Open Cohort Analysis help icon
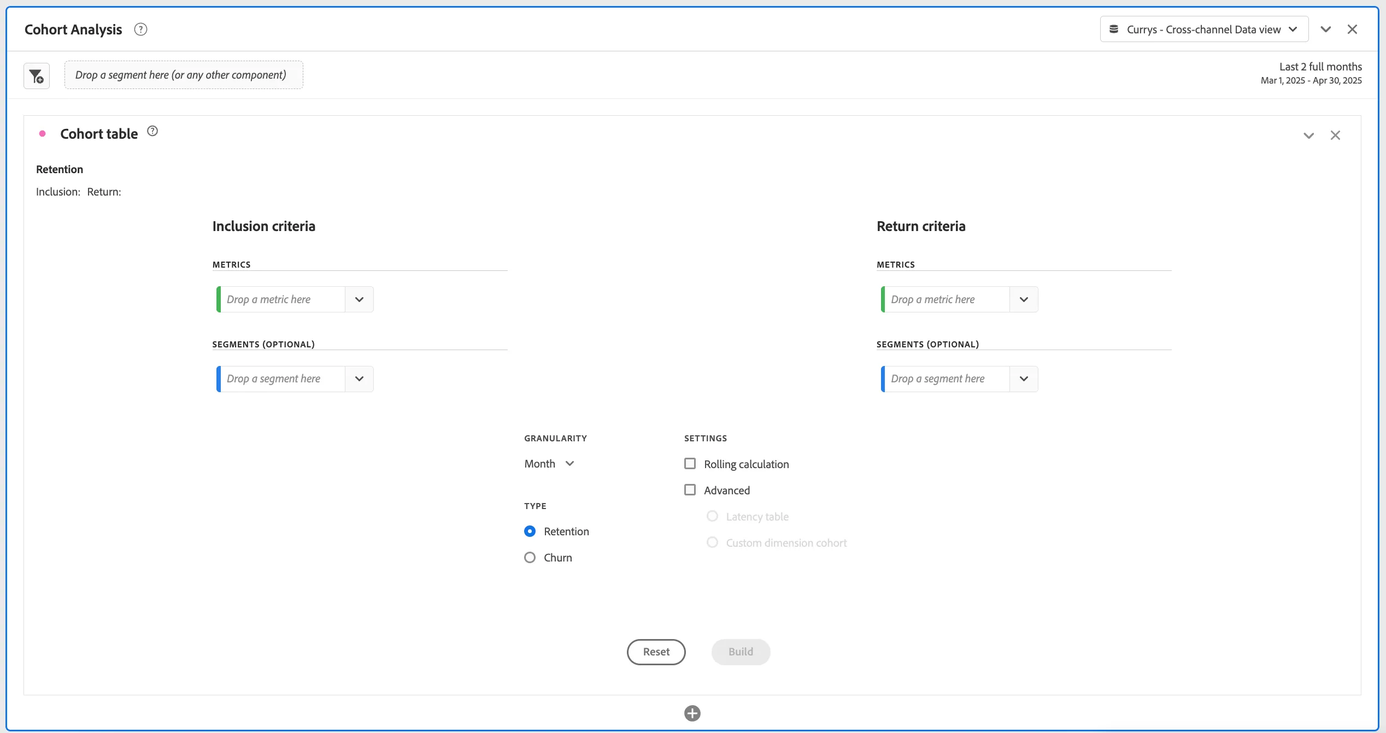 click(x=140, y=29)
